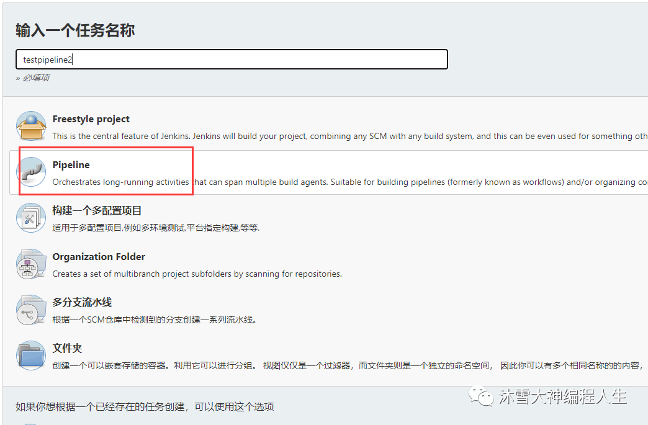Click the Freestyle project description text
The width and height of the screenshot is (648, 425).
(350, 136)
